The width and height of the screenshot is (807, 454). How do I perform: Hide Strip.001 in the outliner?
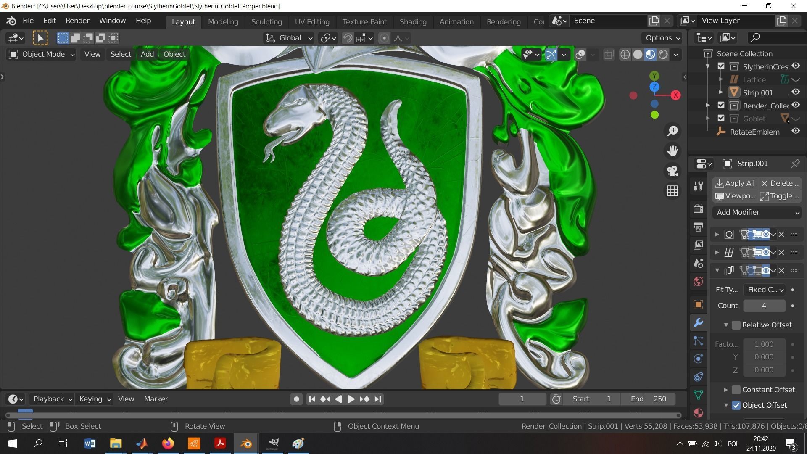796,92
